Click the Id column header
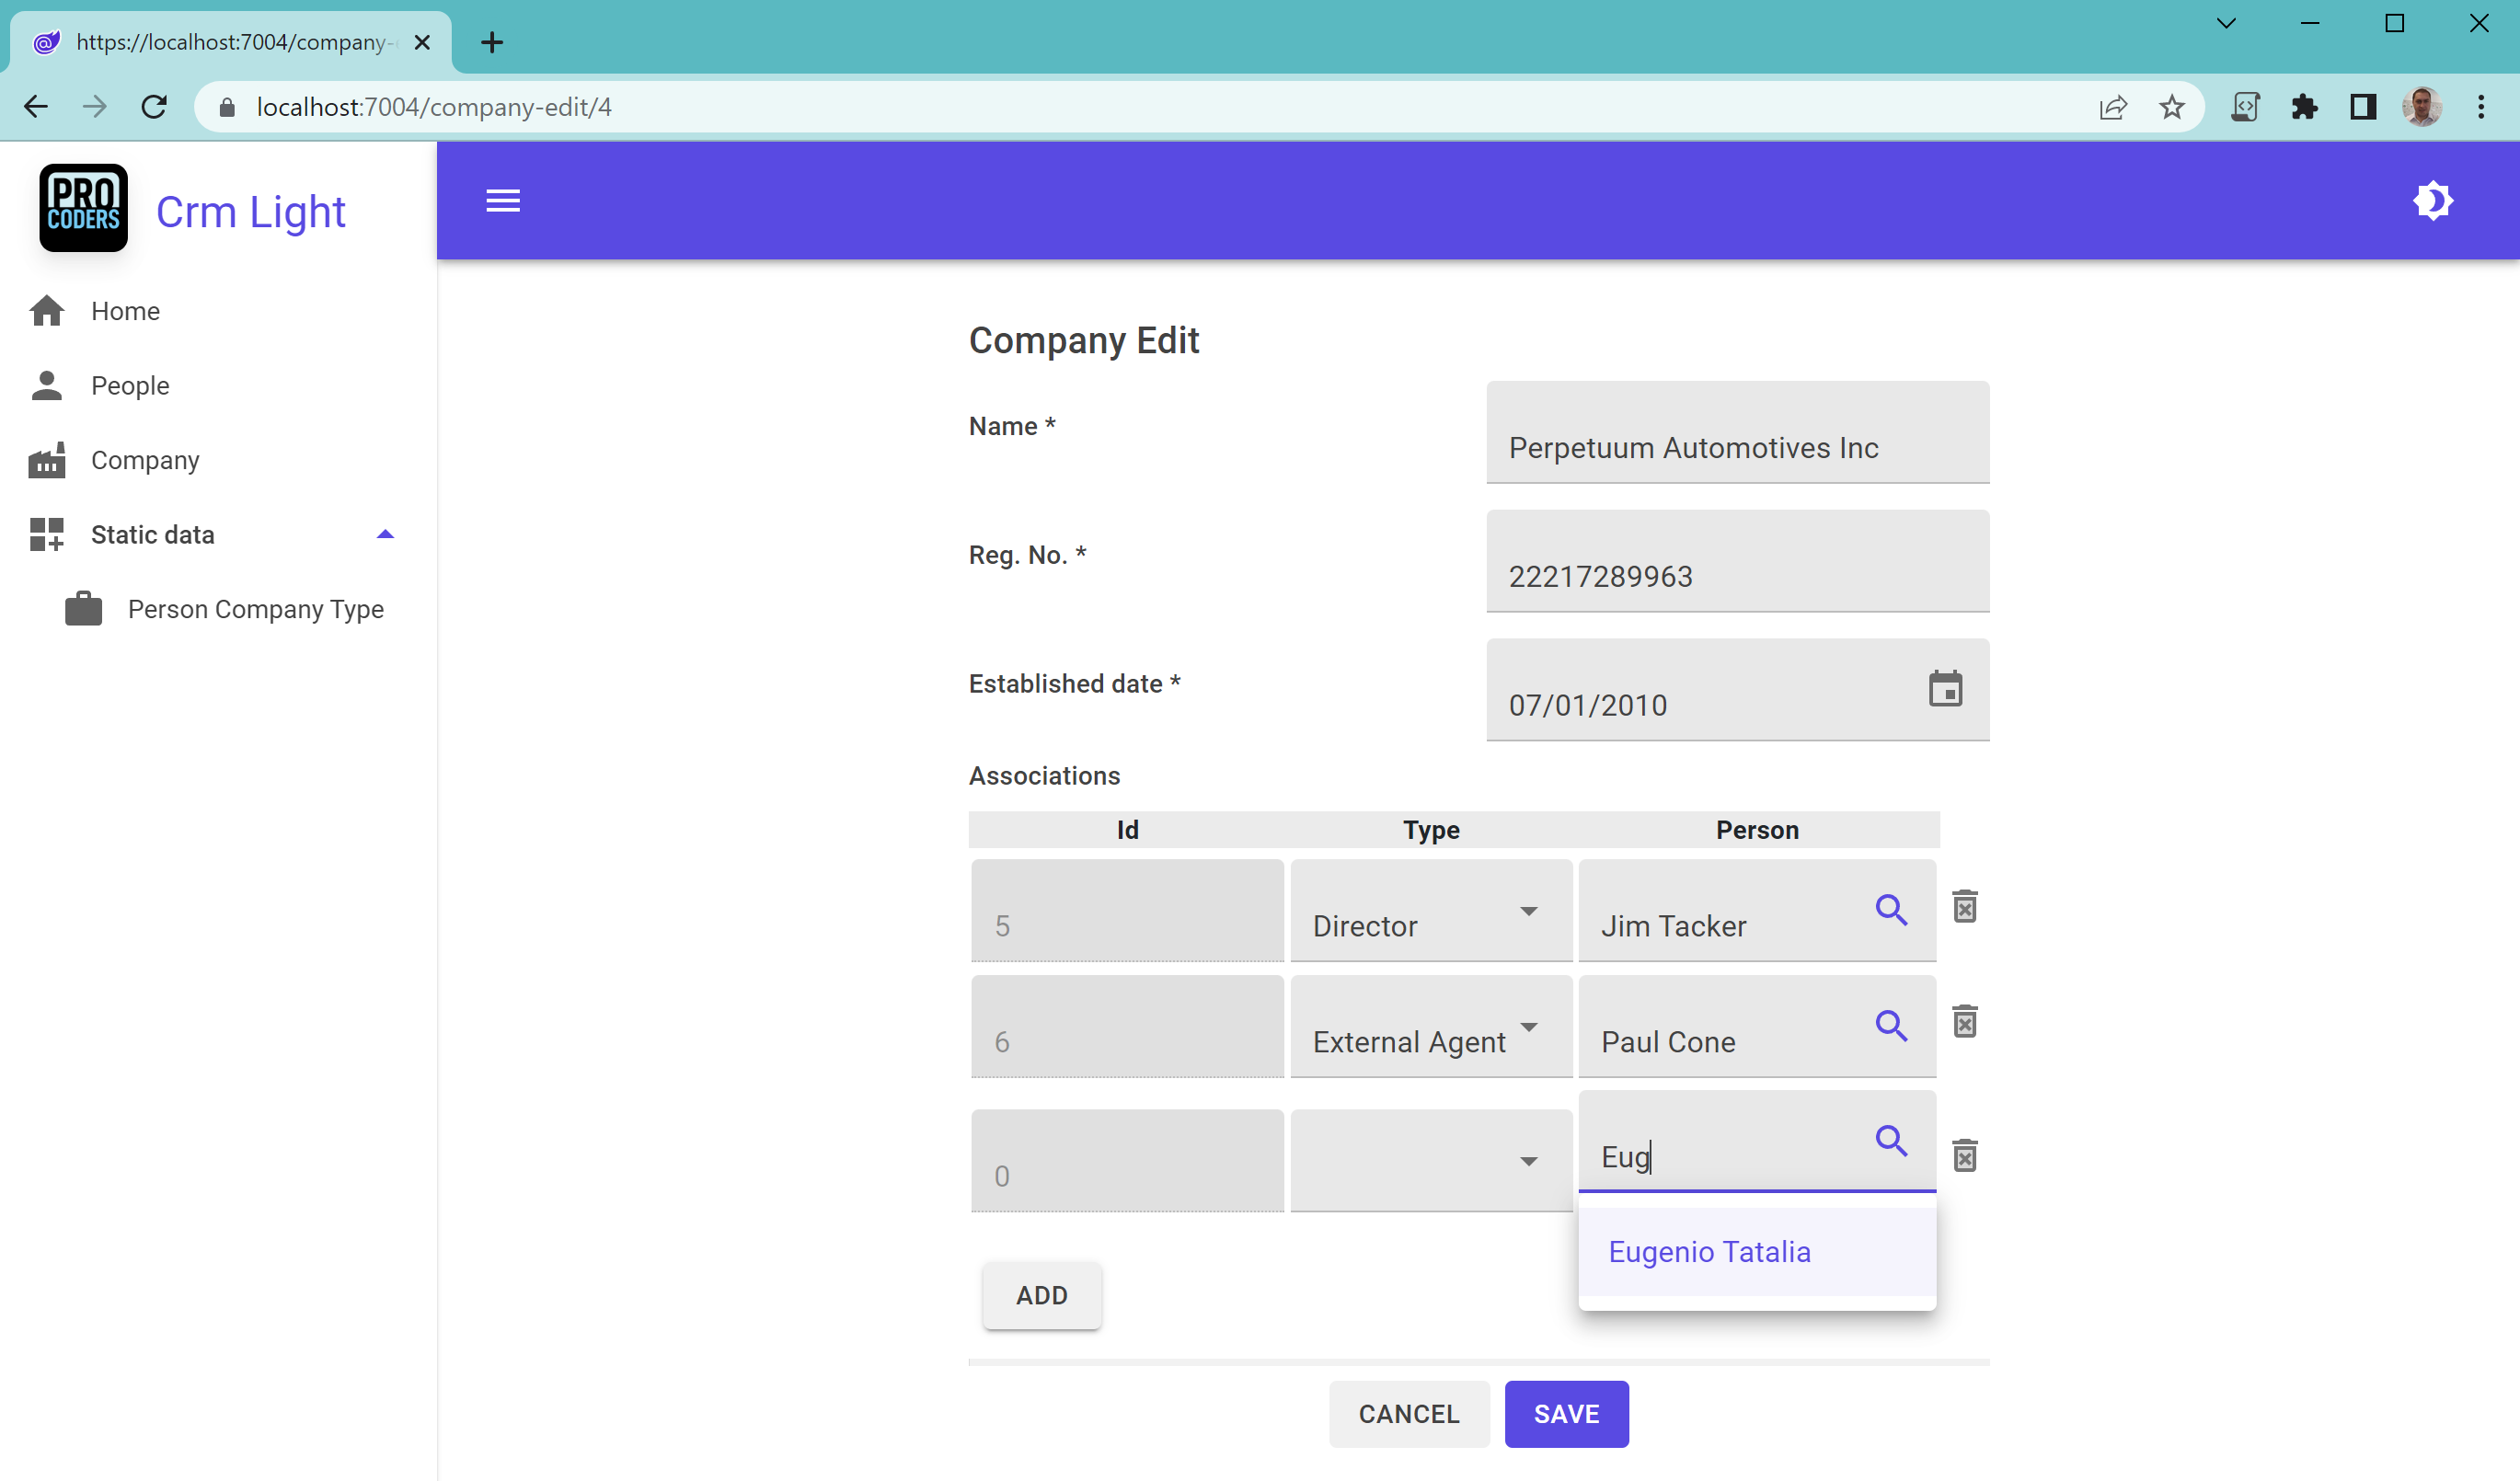Viewport: 2520px width, 1481px height. tap(1127, 829)
